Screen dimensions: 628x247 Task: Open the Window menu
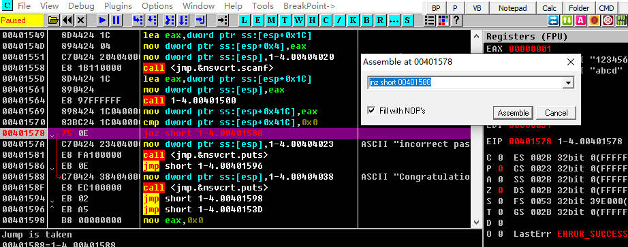point(198,6)
